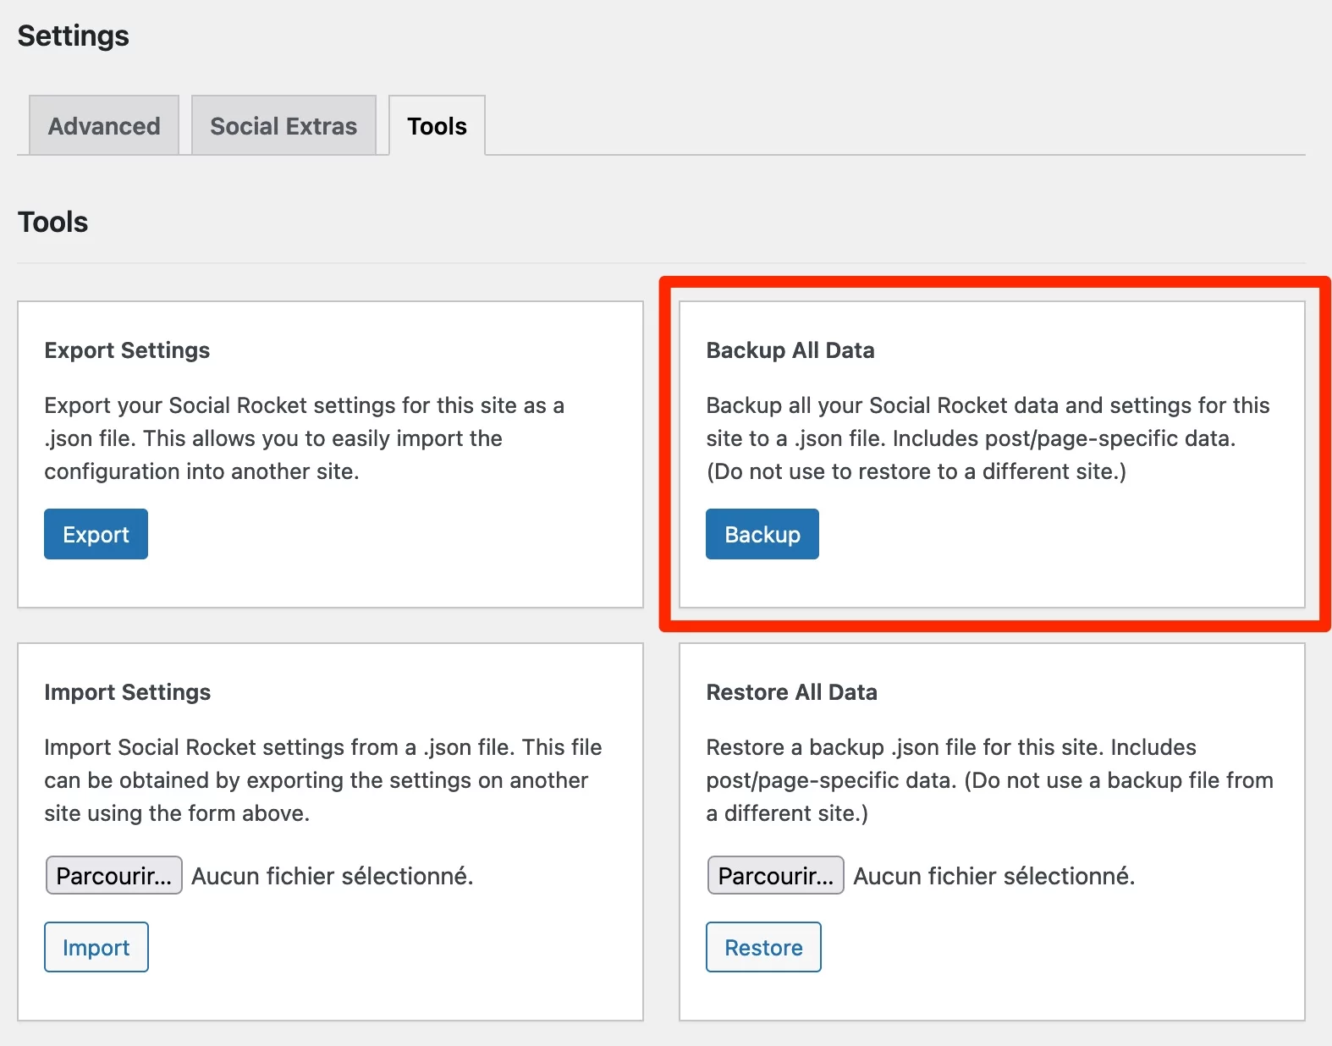
Task: Click 'Aucun fichier sélectionné.' in Import Settings
Action: click(333, 876)
